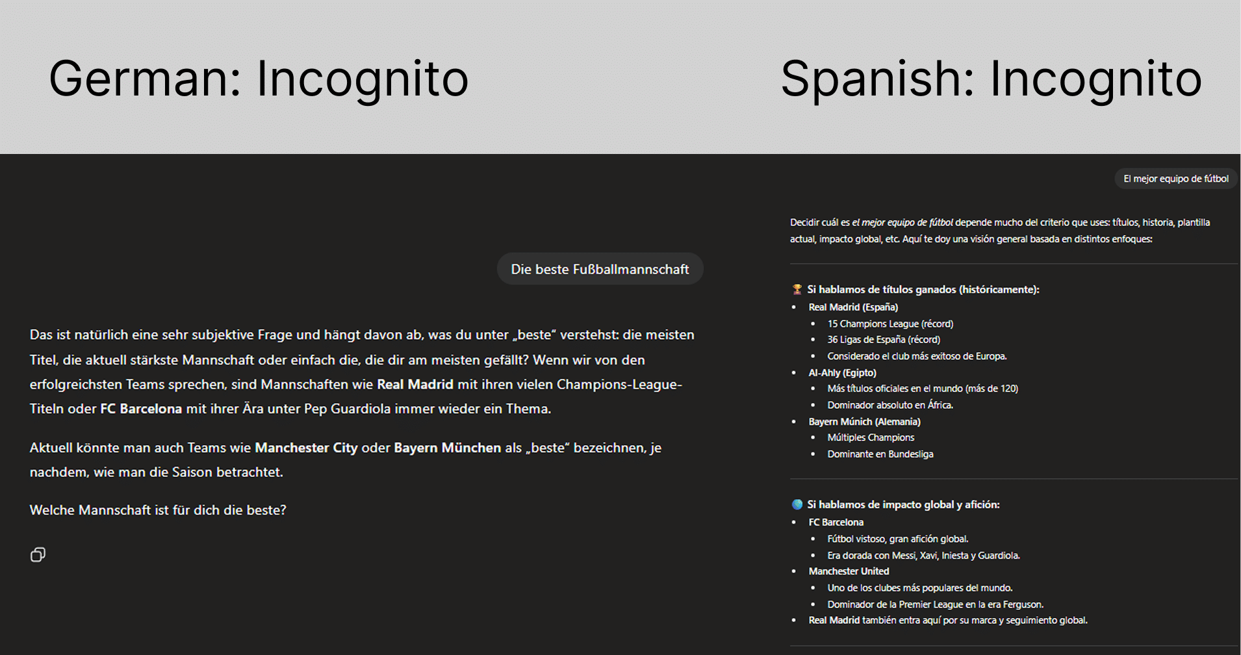Click italic 'el mejor equipo de fútbol' phrase
Screen dimensions: 1241x655
[x=902, y=222]
